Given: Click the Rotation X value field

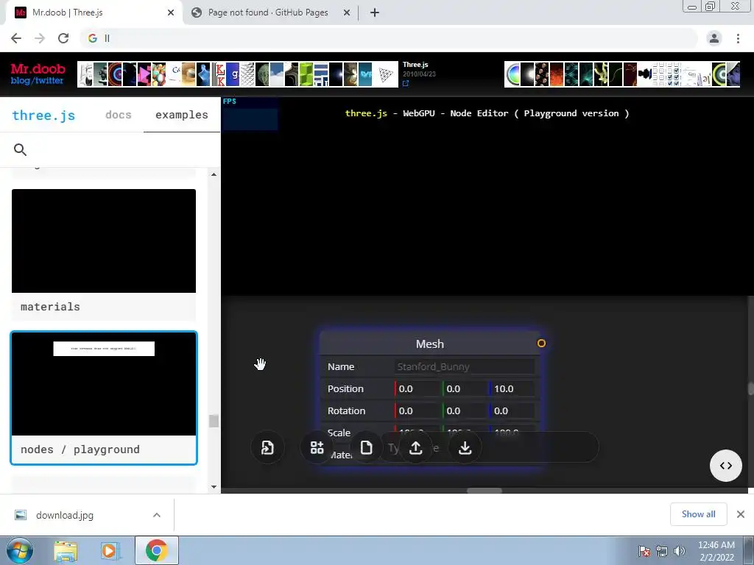Looking at the screenshot, I should [417, 411].
